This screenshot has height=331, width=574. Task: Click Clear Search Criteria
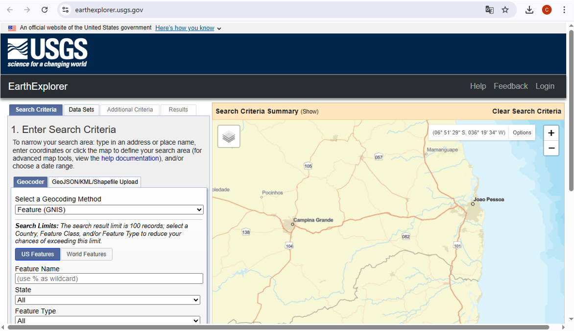pos(526,111)
